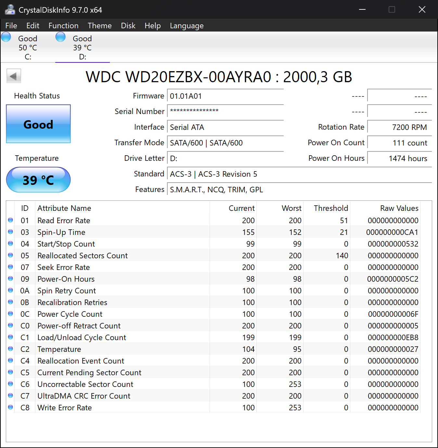Click the masked Serial Number field
The width and height of the screenshot is (438, 448).
225,111
